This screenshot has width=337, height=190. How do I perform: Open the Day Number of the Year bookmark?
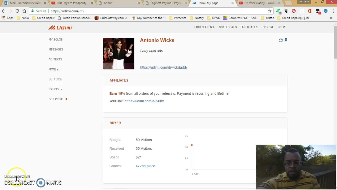pos(149,18)
